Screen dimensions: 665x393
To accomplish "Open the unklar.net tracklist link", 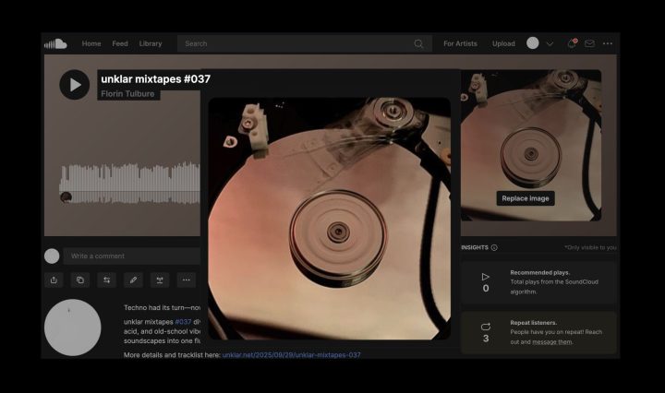I will [291, 354].
